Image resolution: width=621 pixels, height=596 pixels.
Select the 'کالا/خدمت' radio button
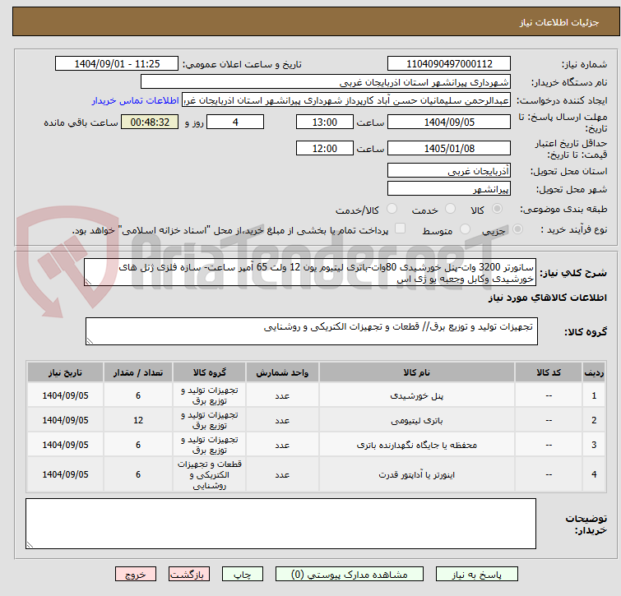(392, 209)
